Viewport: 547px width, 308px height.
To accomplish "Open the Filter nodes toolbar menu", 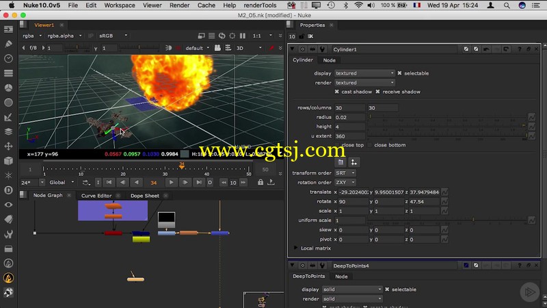I will [x=8, y=103].
